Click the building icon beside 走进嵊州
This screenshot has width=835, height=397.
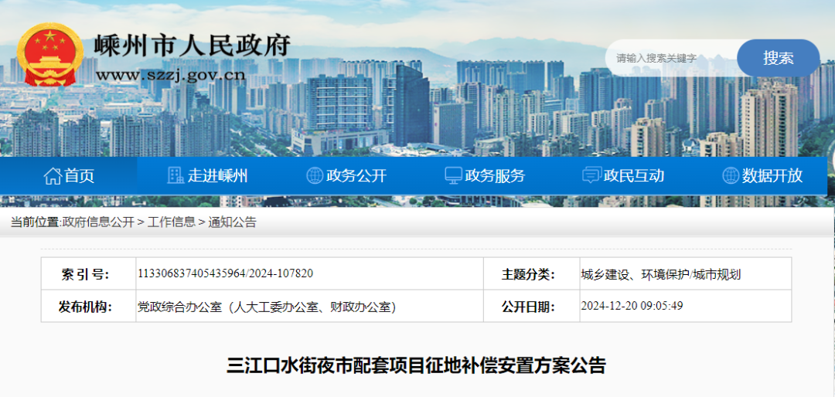click(x=176, y=176)
